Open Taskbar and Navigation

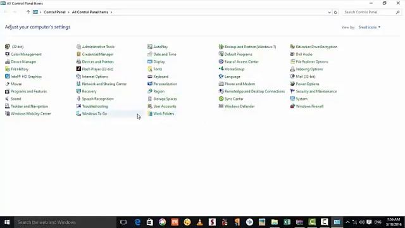[x=30, y=106]
